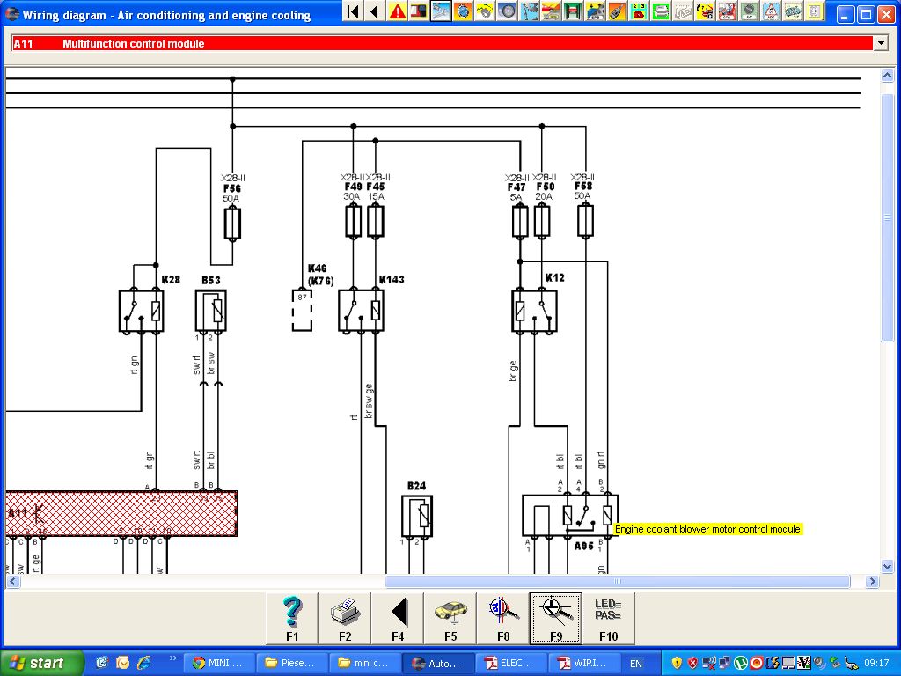Click the F1 help question mark button
Screen dimensions: 901x676
[292, 618]
